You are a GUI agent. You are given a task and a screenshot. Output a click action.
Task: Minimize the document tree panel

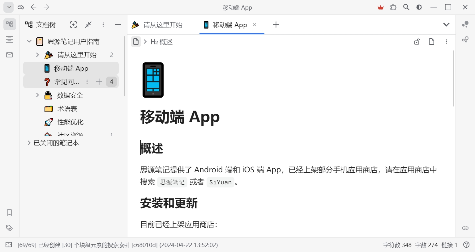(x=118, y=25)
